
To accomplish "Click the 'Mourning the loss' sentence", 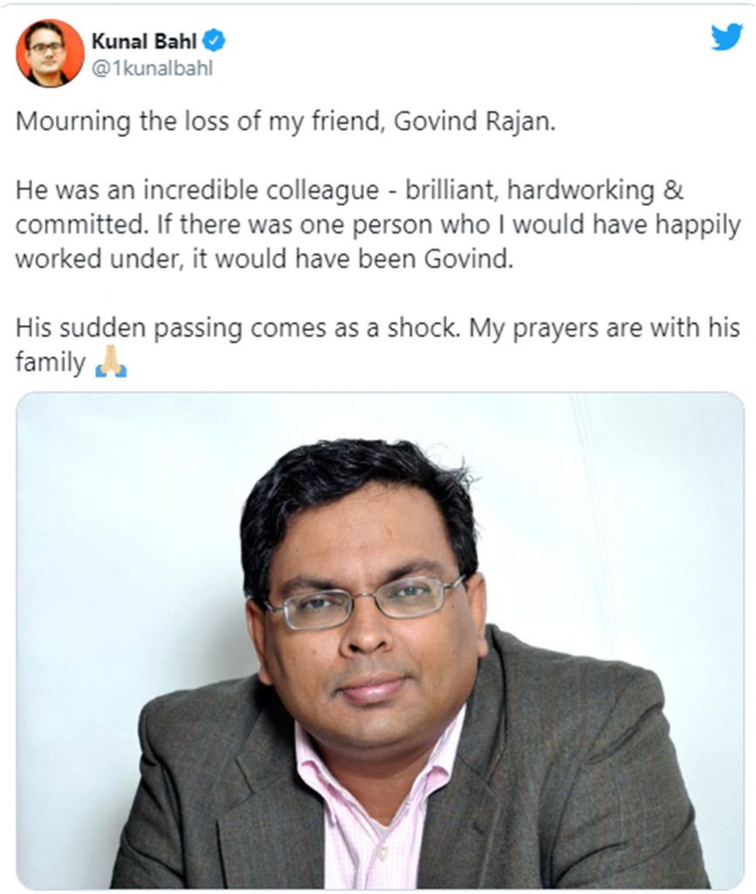I will pos(285,121).
